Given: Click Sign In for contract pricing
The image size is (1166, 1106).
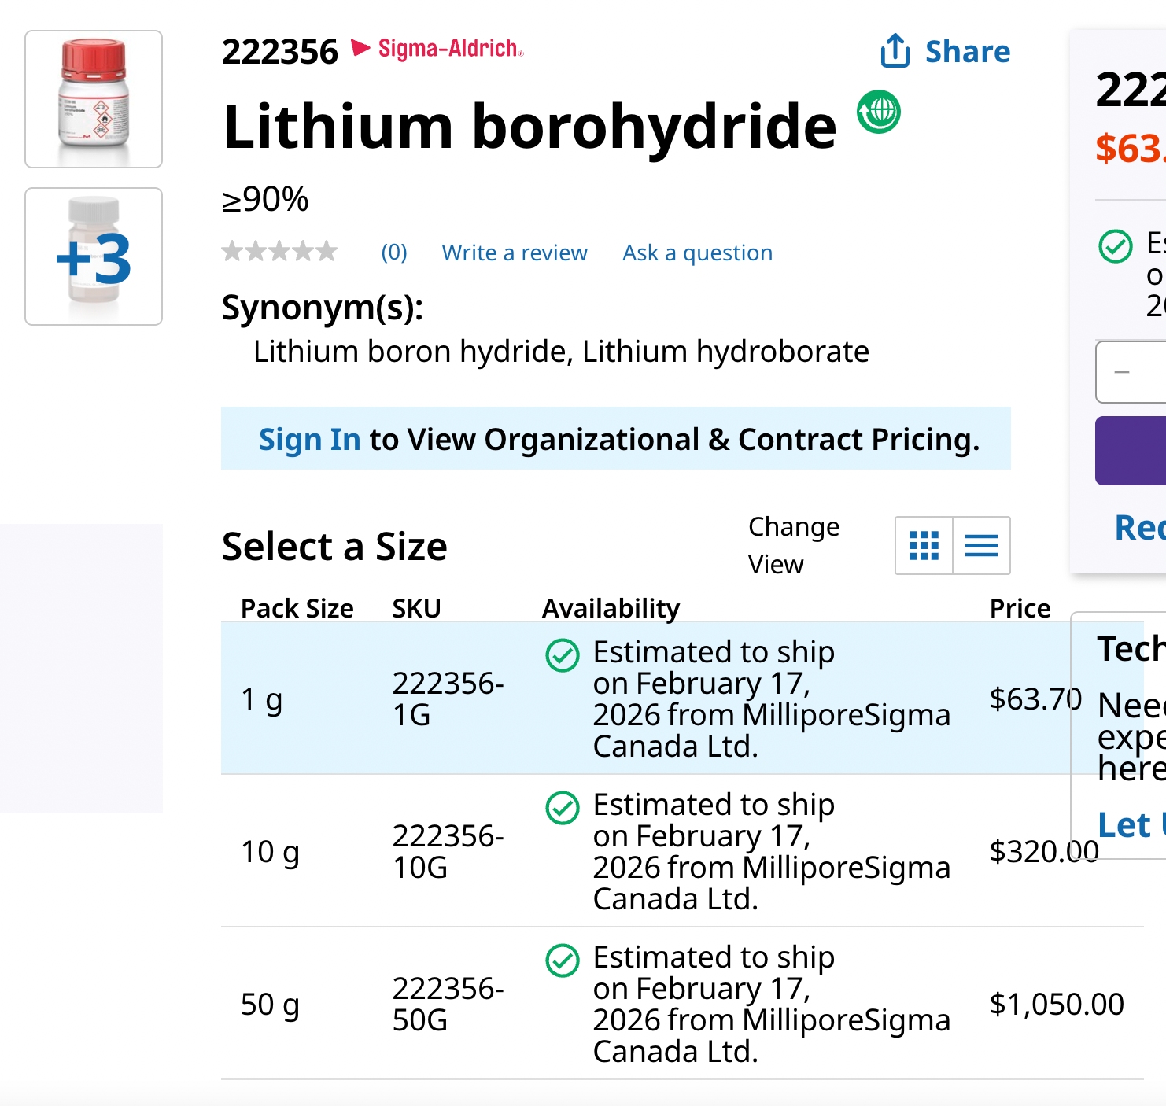Looking at the screenshot, I should tap(309, 440).
